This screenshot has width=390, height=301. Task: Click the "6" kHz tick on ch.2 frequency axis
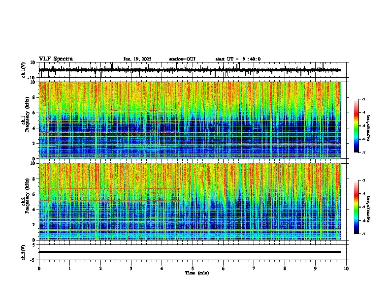34,194
